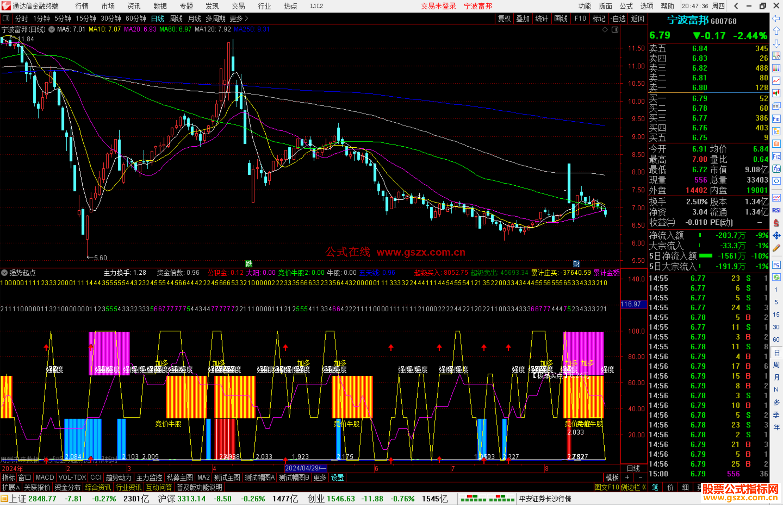
Task: Click the four-way move arrows icon
Action: coord(776,236)
